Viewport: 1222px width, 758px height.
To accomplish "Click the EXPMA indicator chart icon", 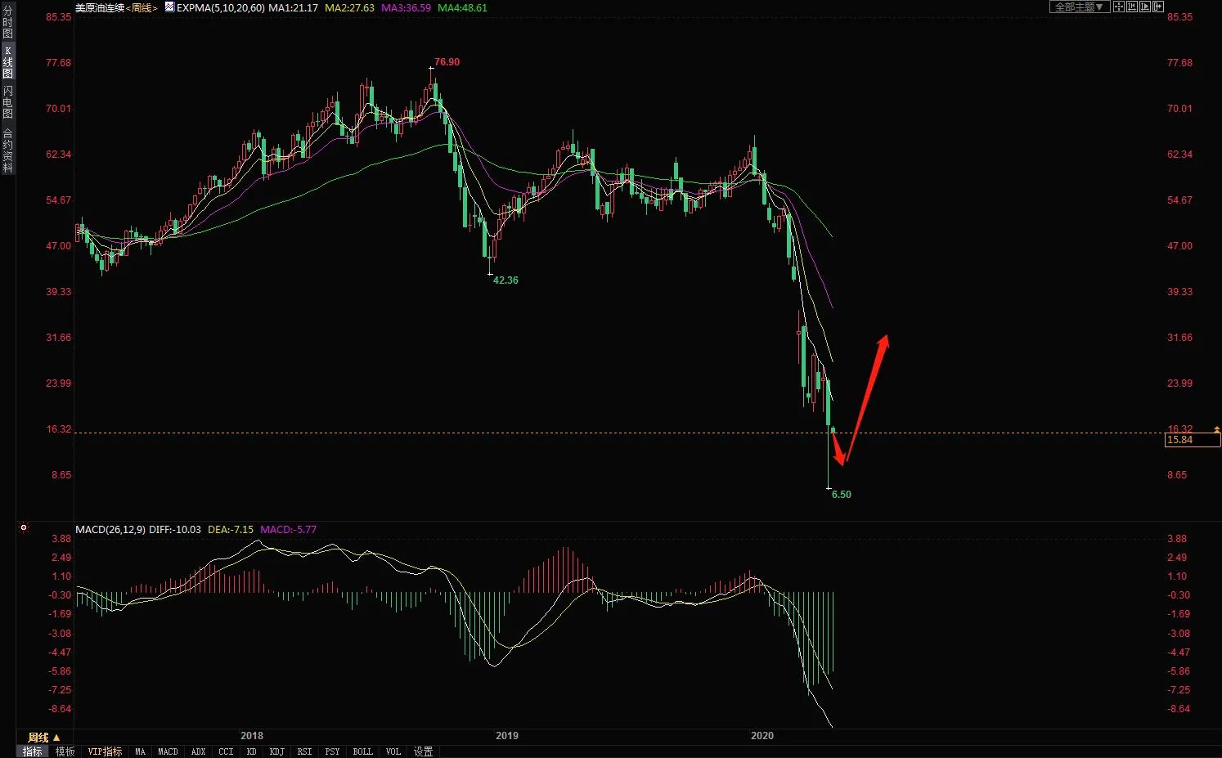I will pos(169,7).
